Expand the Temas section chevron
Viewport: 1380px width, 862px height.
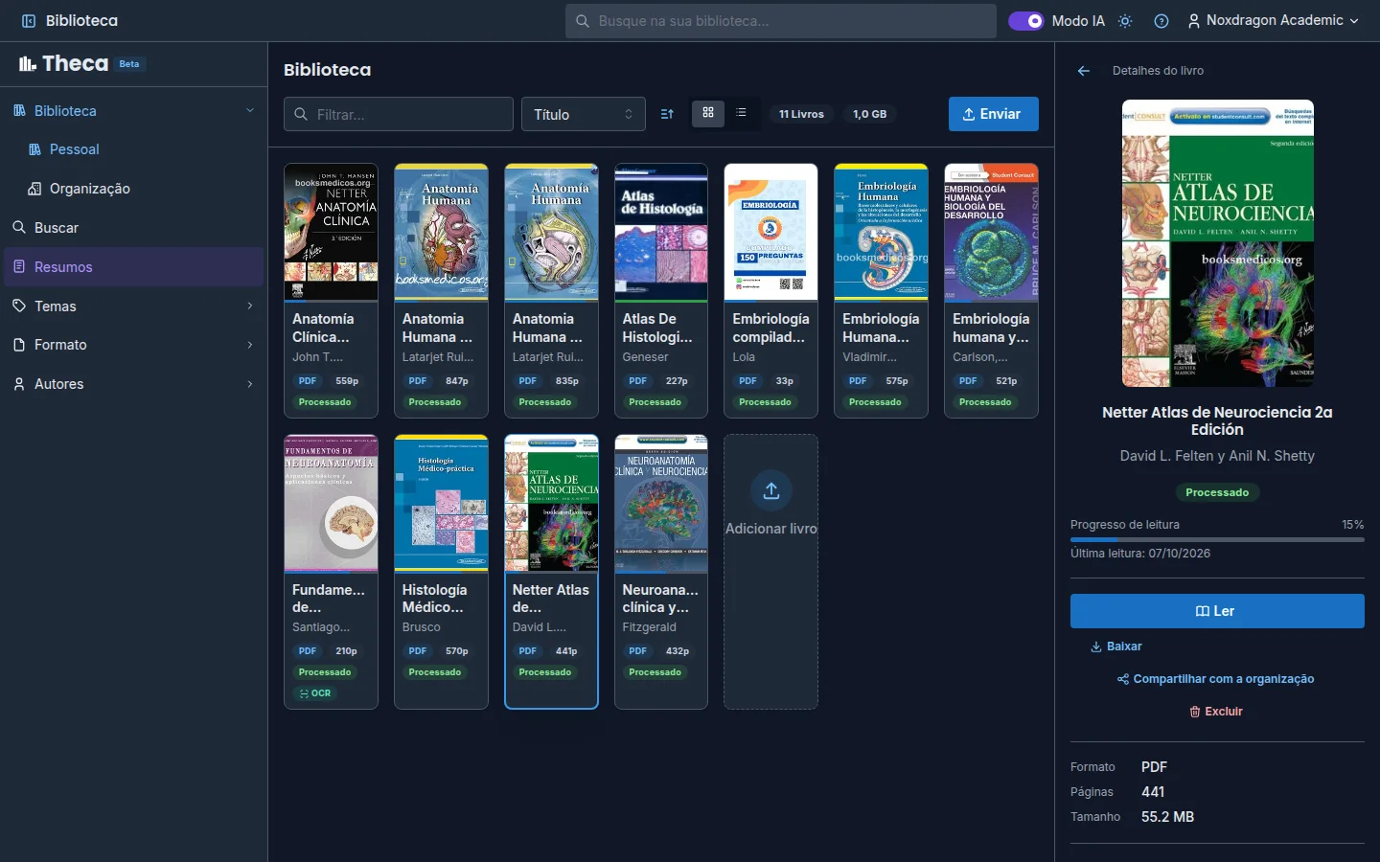250,306
